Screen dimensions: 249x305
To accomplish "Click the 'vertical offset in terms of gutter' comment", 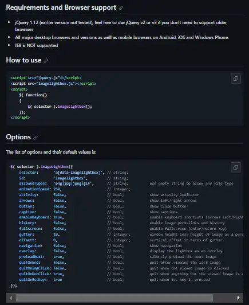I will pos(186,240).
